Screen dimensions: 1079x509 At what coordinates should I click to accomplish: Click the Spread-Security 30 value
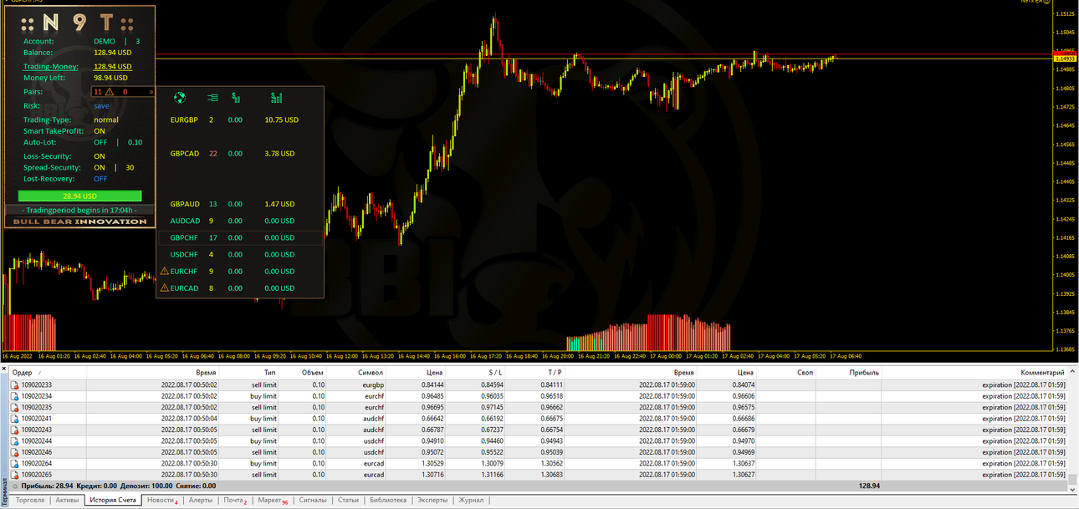pyautogui.click(x=130, y=167)
